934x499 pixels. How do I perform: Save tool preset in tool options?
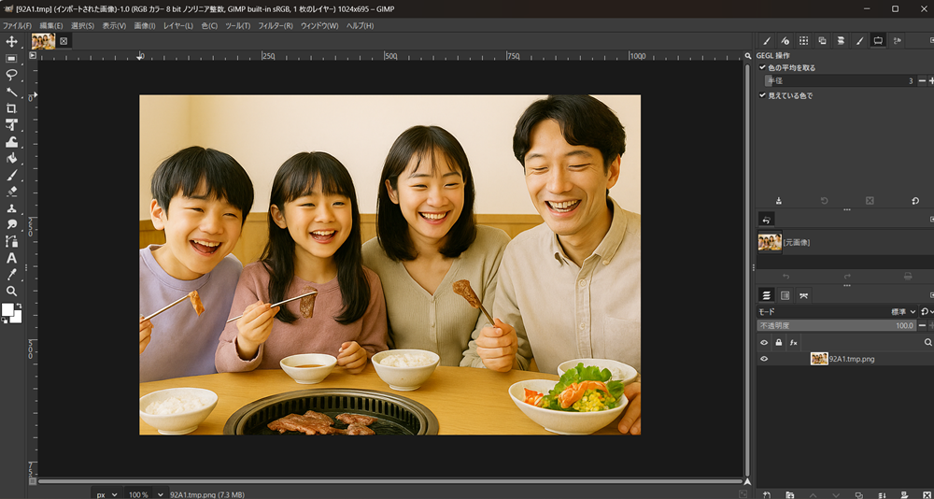[779, 201]
